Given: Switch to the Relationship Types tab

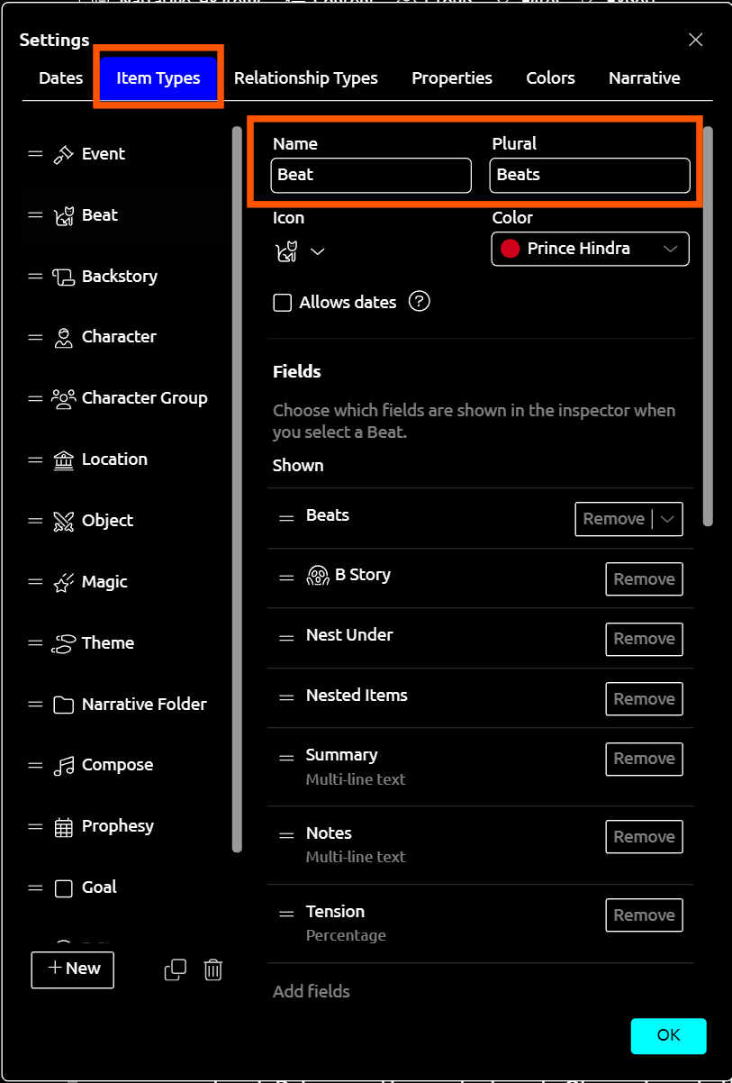Looking at the screenshot, I should click(305, 78).
